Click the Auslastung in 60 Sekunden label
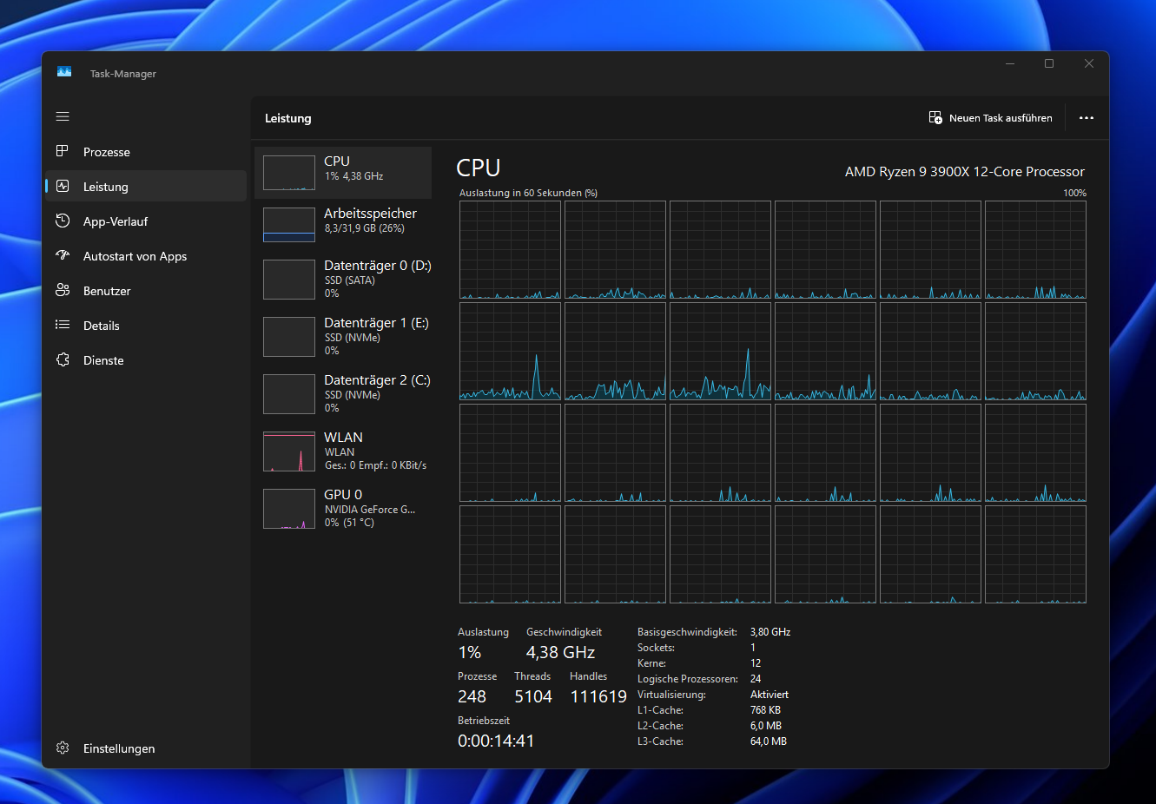 point(528,193)
